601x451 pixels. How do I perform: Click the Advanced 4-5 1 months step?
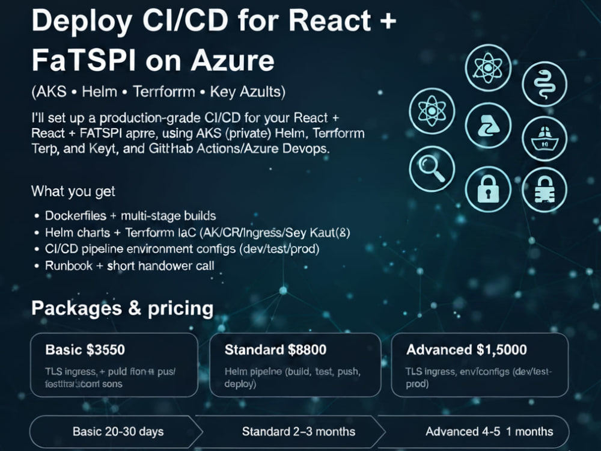click(474, 431)
